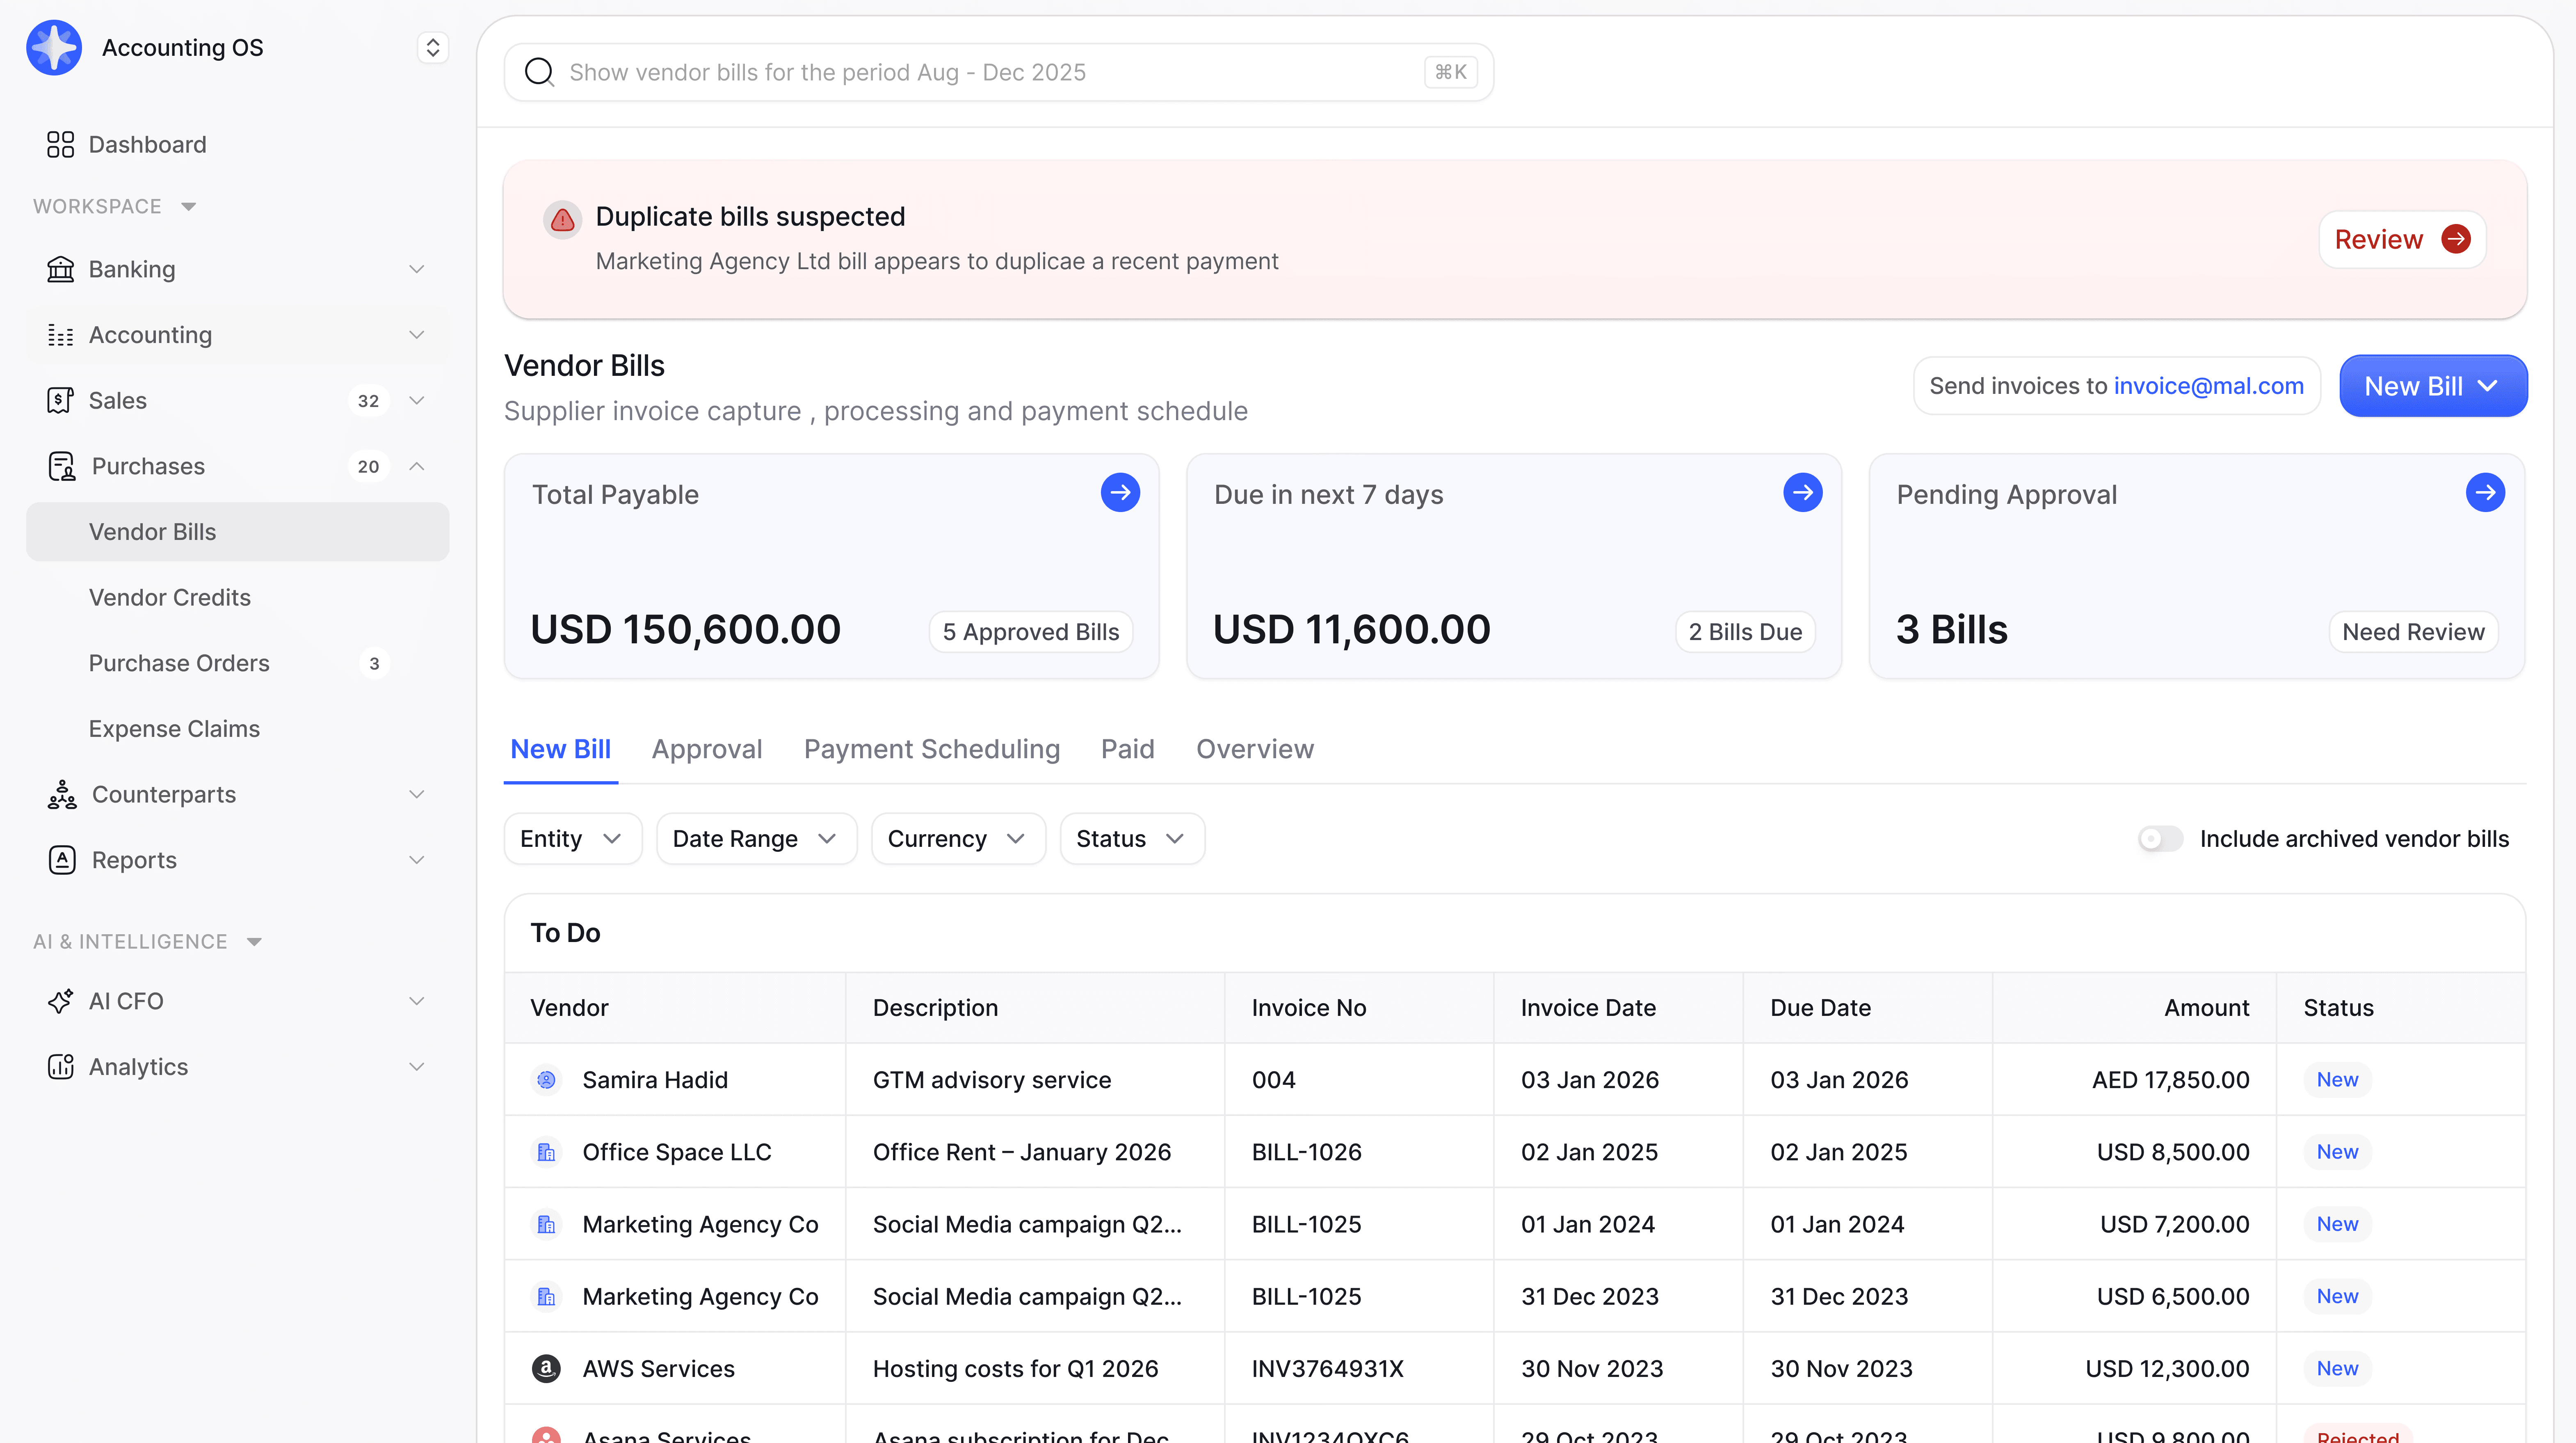Click the AI CFO sparkle icon
This screenshot has height=1443, width=2576.
(x=60, y=1001)
